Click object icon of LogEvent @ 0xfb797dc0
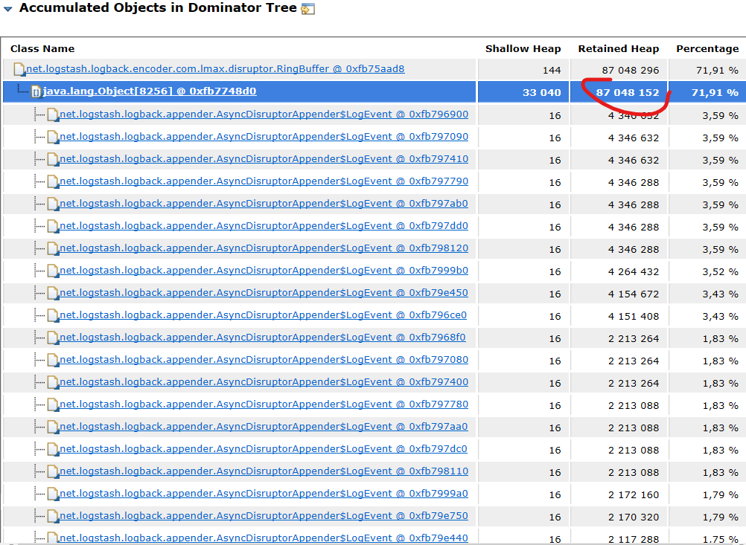746x545 pixels. [53, 450]
